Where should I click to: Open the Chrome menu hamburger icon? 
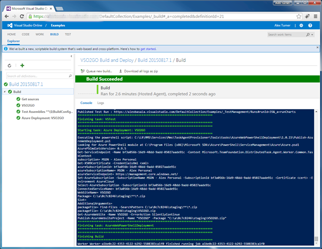coord(316,16)
